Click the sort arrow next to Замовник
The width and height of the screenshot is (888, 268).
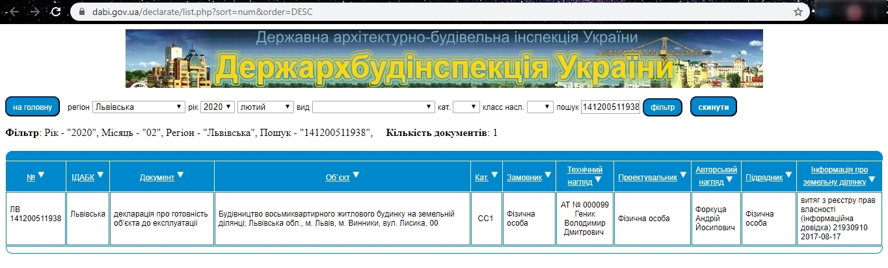(x=548, y=174)
